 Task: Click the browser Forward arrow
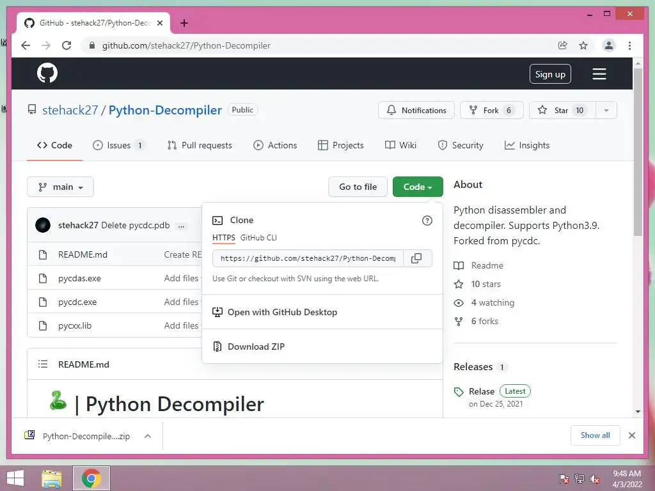pyautogui.click(x=46, y=45)
